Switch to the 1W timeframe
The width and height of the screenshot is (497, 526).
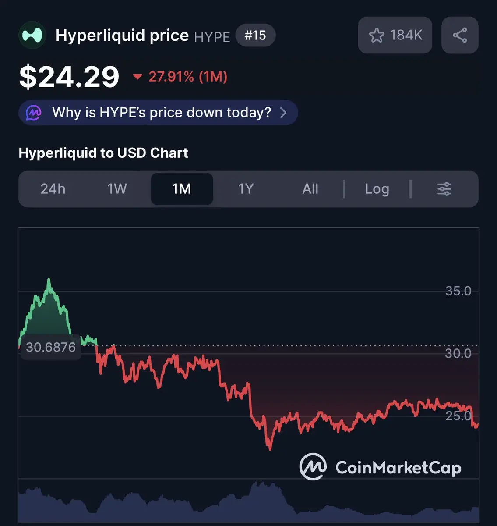coord(117,189)
